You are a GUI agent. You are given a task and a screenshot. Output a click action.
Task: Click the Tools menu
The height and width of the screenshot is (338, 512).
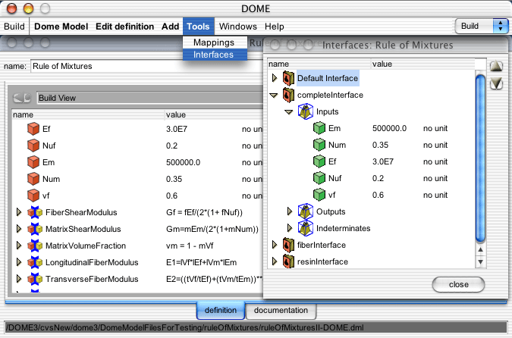(x=198, y=27)
